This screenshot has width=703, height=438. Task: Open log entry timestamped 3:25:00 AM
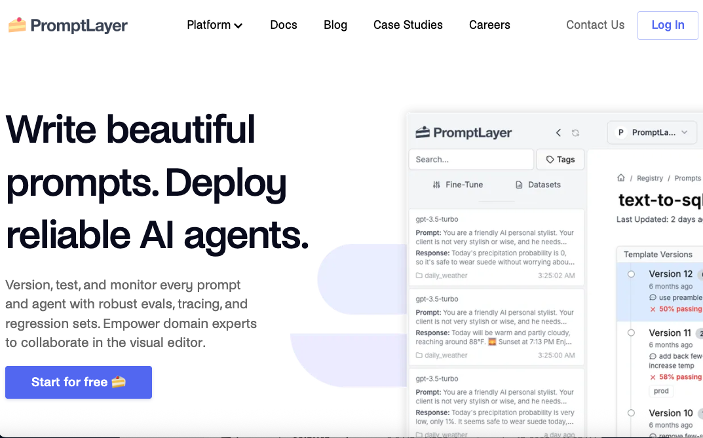[x=497, y=327]
